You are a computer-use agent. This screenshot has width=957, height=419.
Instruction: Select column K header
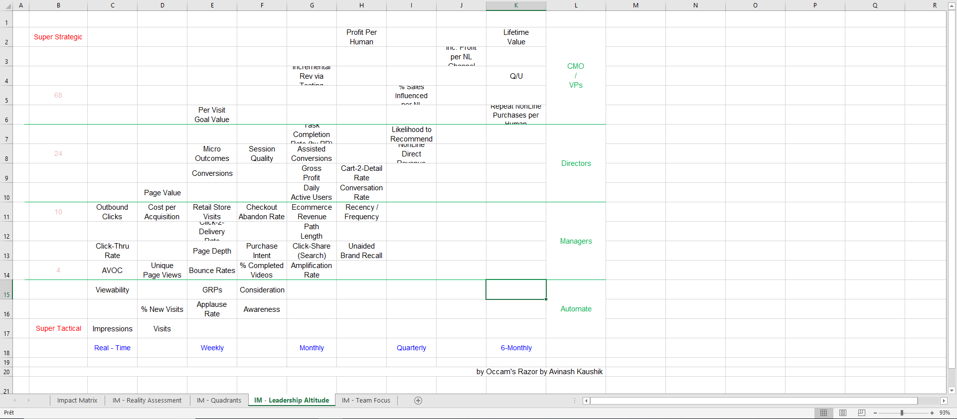(x=516, y=5)
